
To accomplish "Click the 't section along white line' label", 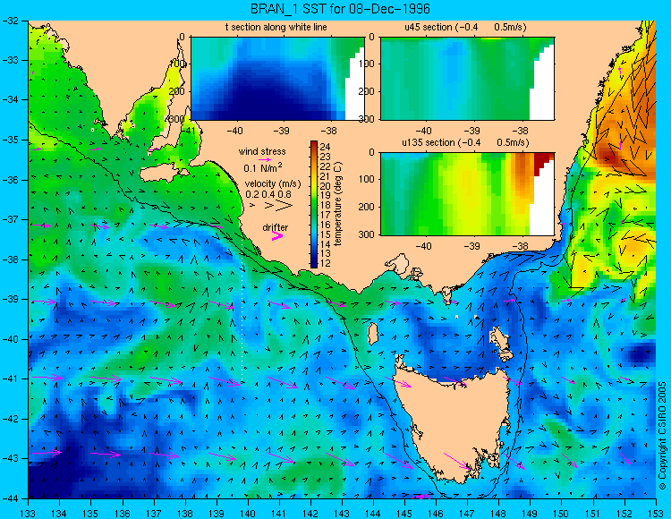I will (x=276, y=27).
